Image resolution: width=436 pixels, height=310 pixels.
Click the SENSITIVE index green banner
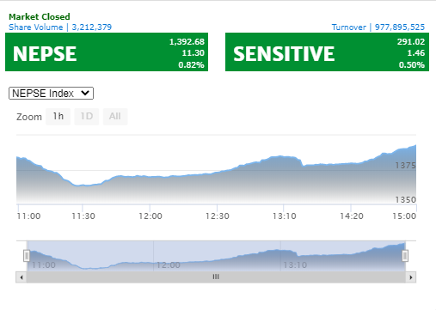[327, 52]
